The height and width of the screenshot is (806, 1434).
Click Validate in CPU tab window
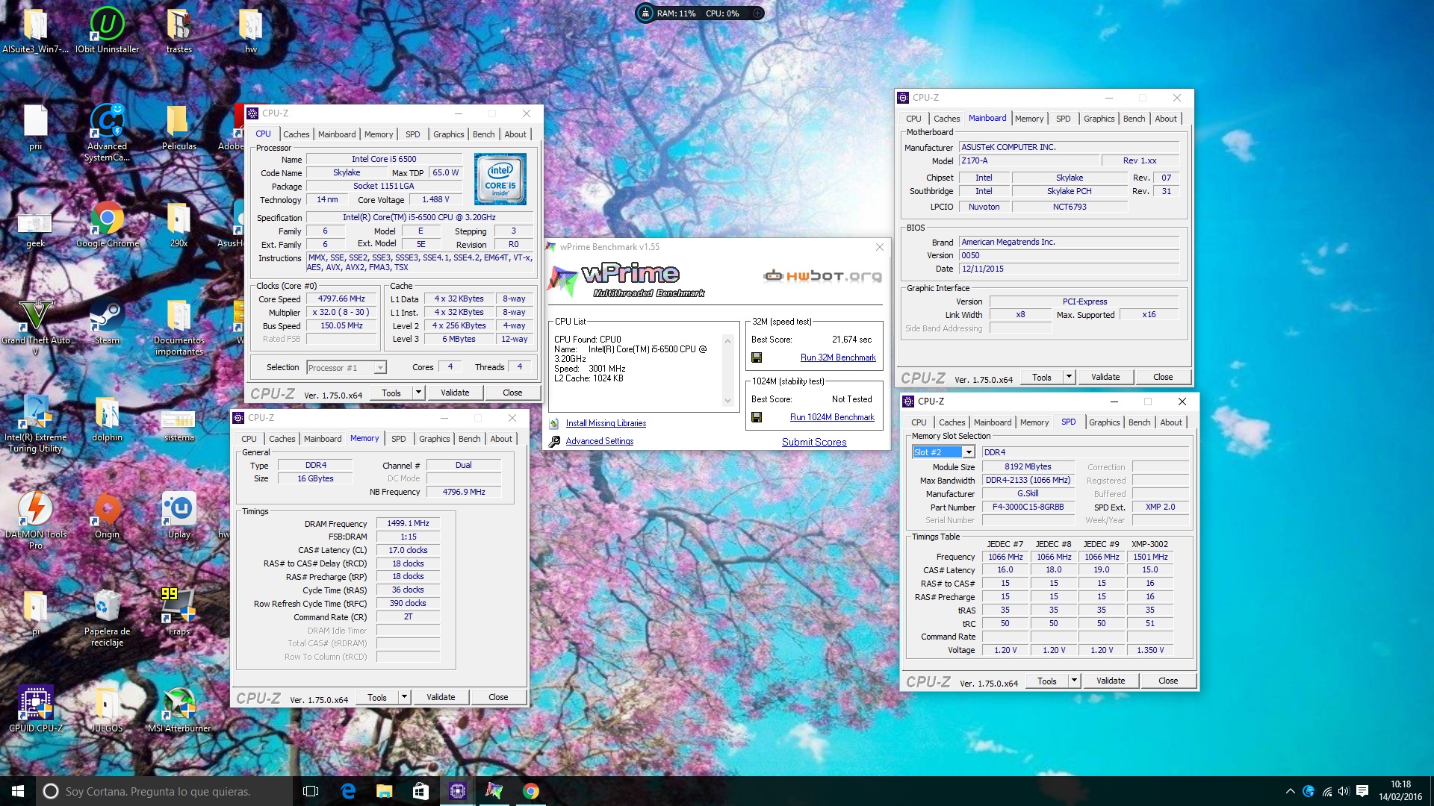[x=455, y=393]
